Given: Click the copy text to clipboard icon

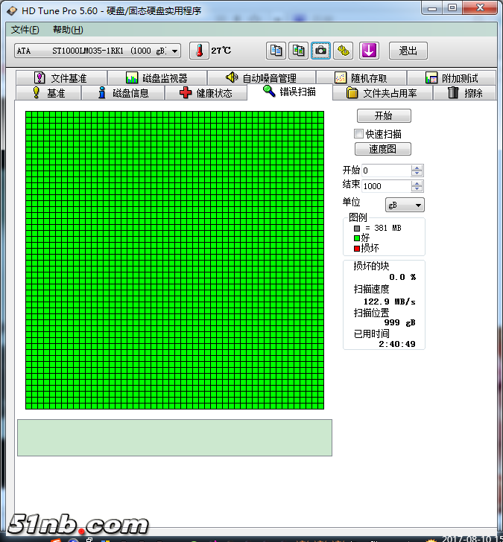Looking at the screenshot, I should pyautogui.click(x=276, y=51).
